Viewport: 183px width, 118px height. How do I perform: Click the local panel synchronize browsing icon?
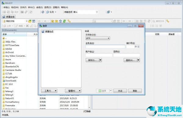(69, 21)
